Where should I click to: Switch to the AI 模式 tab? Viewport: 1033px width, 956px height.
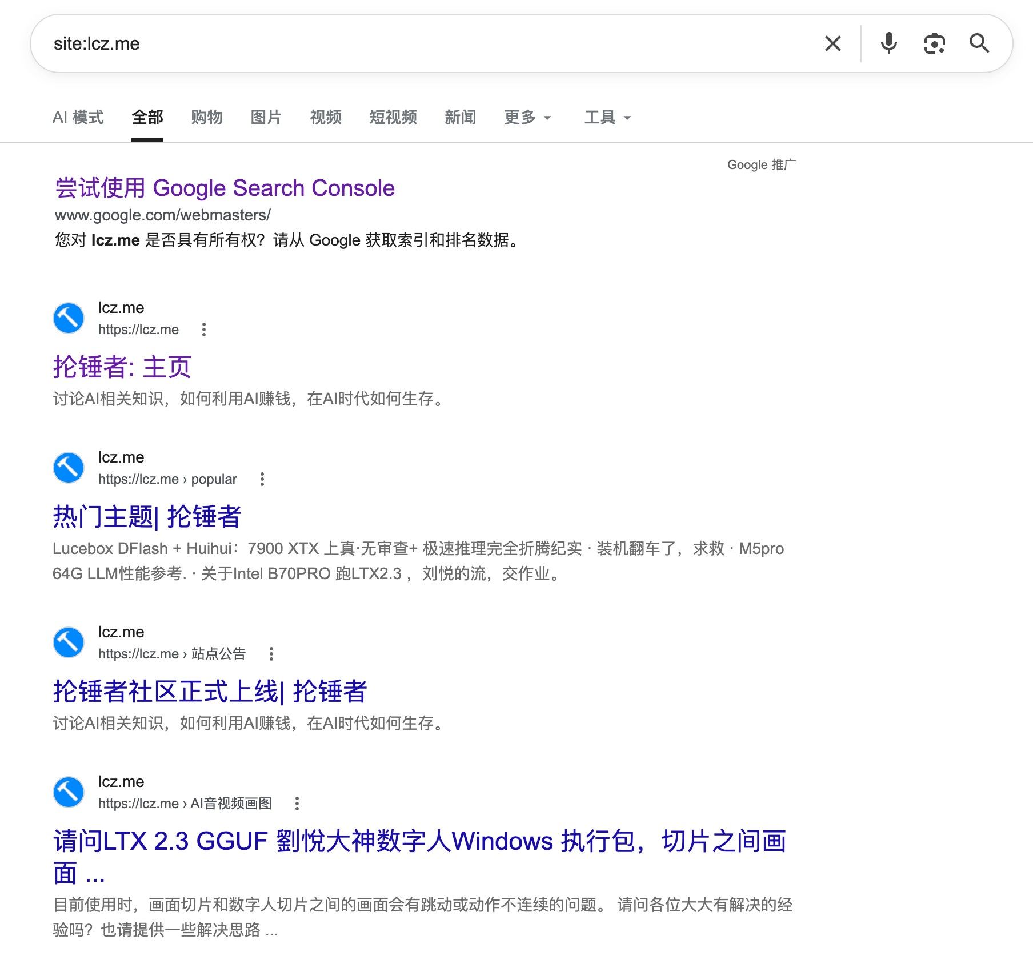(x=78, y=118)
